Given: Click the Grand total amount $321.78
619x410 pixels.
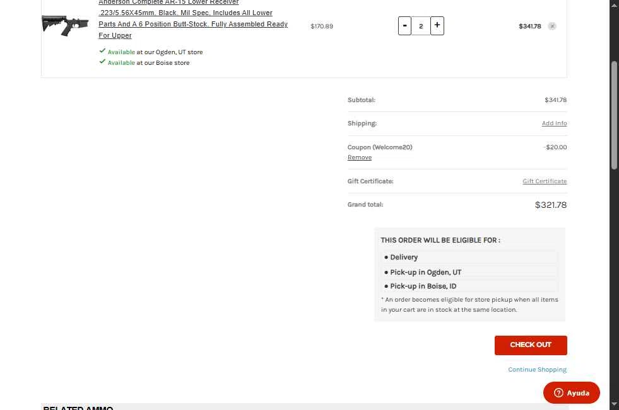Looking at the screenshot, I should pos(551,205).
